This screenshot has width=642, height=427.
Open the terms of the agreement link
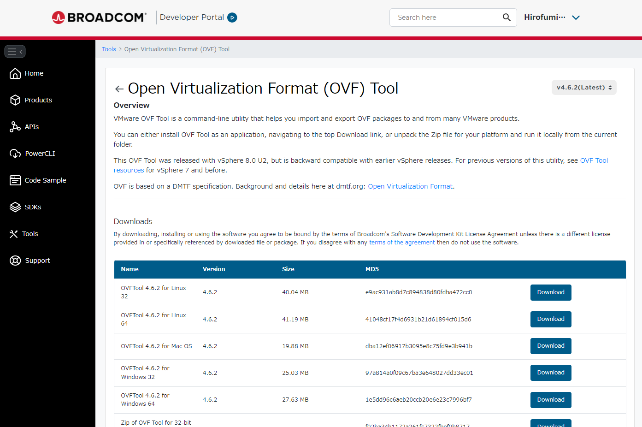click(402, 243)
